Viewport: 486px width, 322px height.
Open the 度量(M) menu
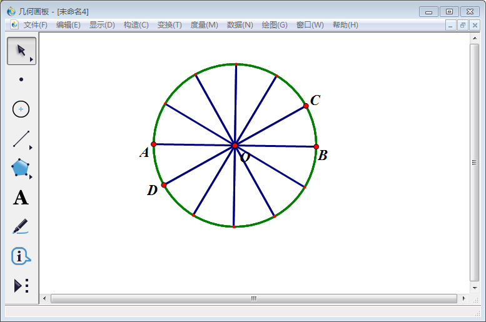click(x=204, y=25)
